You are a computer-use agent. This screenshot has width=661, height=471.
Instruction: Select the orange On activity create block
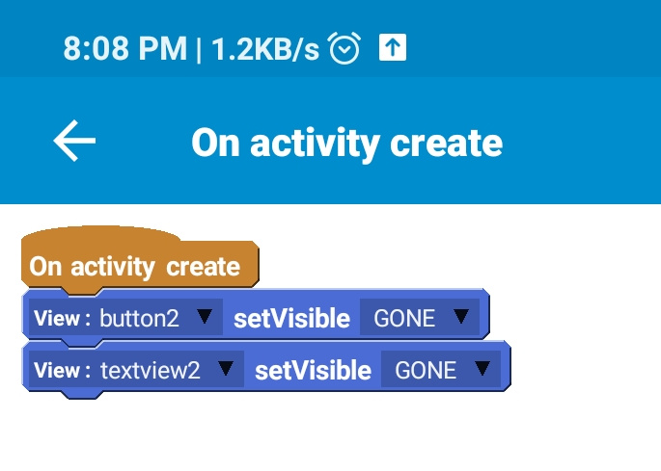pyautogui.click(x=135, y=266)
